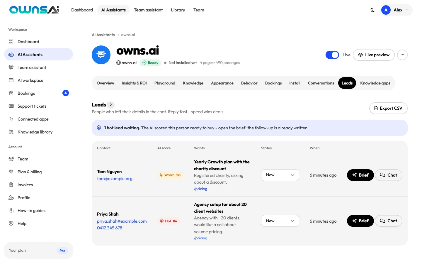Open /pricing link in Priya Shah's row
The height and width of the screenshot is (264, 422).
pyautogui.click(x=200, y=238)
